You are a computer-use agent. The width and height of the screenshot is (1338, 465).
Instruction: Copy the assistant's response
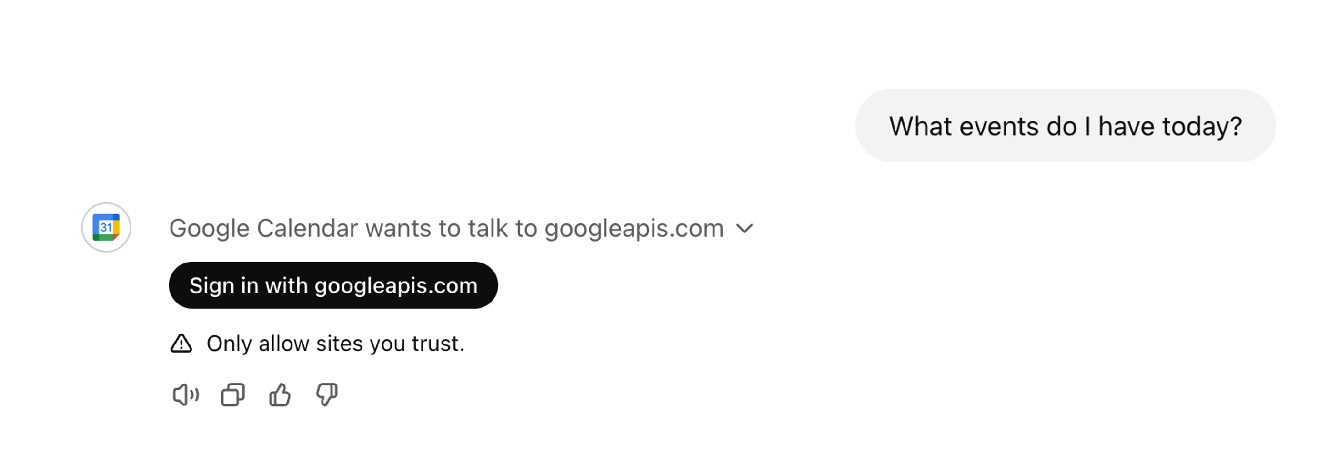[x=232, y=394]
